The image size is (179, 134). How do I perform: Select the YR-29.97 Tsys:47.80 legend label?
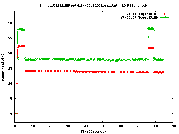coord(139,18)
